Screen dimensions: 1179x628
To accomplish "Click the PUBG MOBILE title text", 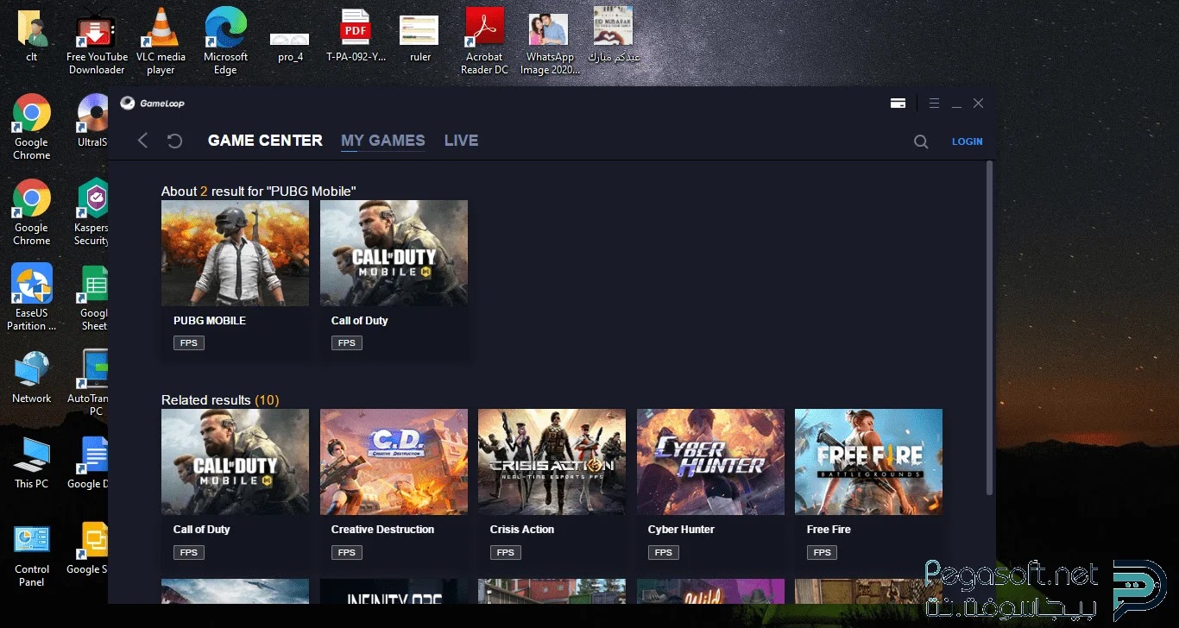I will tap(210, 321).
